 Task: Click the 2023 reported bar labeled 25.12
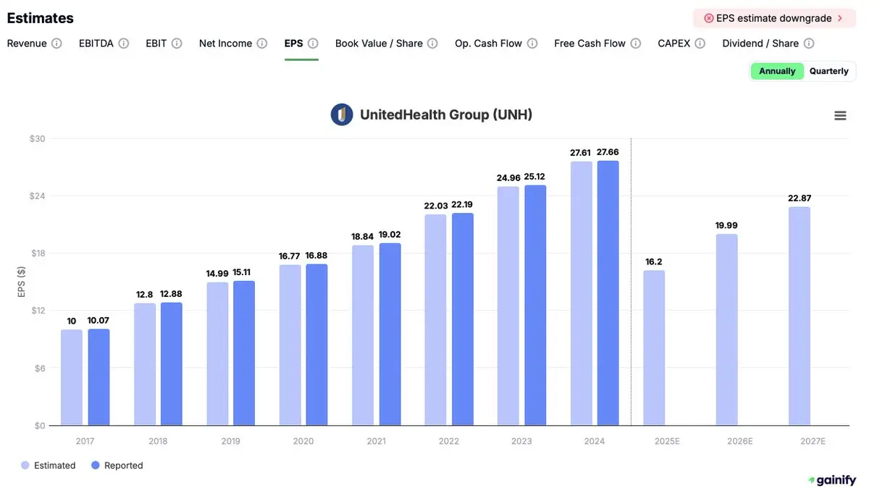(x=535, y=306)
